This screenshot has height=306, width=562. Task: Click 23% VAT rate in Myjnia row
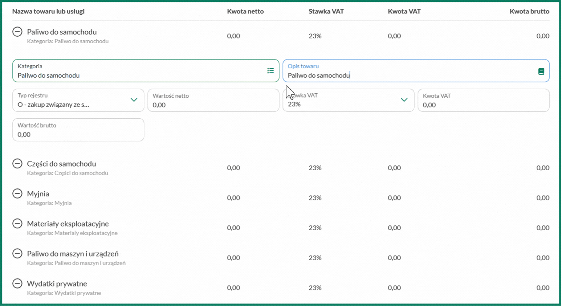coord(315,198)
